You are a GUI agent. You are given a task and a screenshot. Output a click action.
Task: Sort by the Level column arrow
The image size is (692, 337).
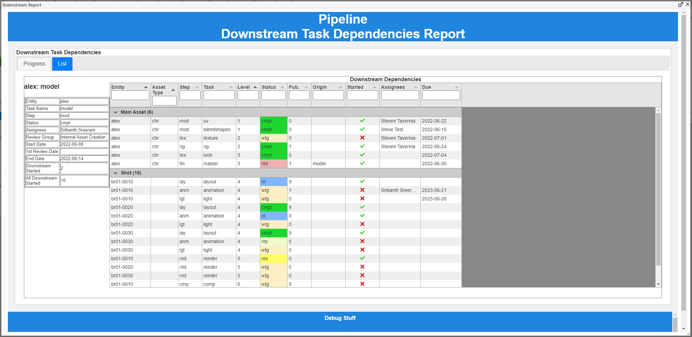tap(255, 87)
